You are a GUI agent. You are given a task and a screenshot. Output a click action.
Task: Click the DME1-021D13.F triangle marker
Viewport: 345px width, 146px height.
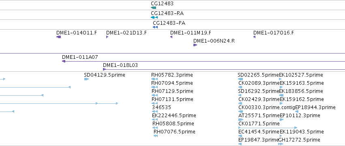(x=107, y=37)
